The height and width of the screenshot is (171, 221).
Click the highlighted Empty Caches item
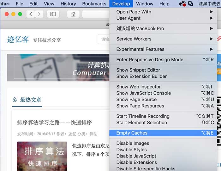[163, 133]
